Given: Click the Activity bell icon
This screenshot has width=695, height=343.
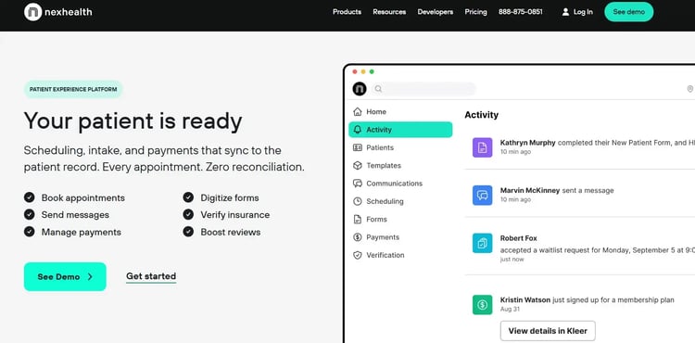Looking at the screenshot, I should [x=358, y=130].
